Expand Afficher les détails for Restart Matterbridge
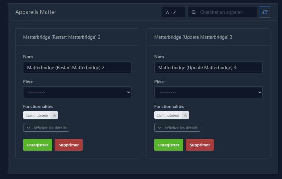 click(46, 128)
